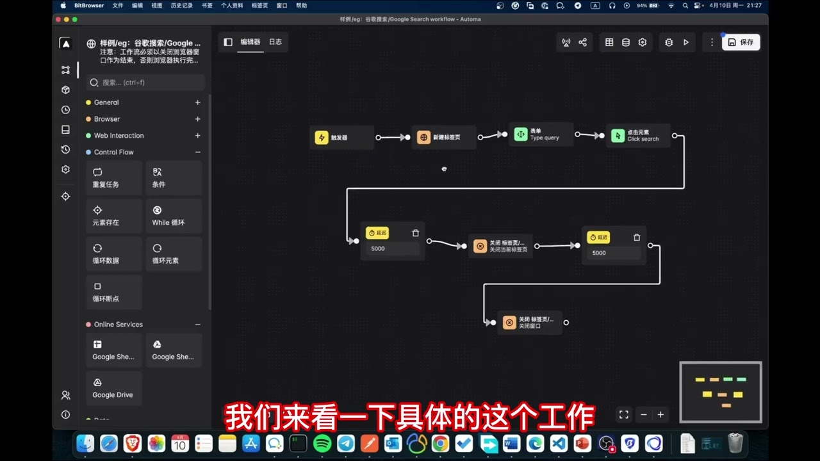The width and height of the screenshot is (820, 461).
Task: Click the host workflow broadcast icon
Action: [566, 42]
